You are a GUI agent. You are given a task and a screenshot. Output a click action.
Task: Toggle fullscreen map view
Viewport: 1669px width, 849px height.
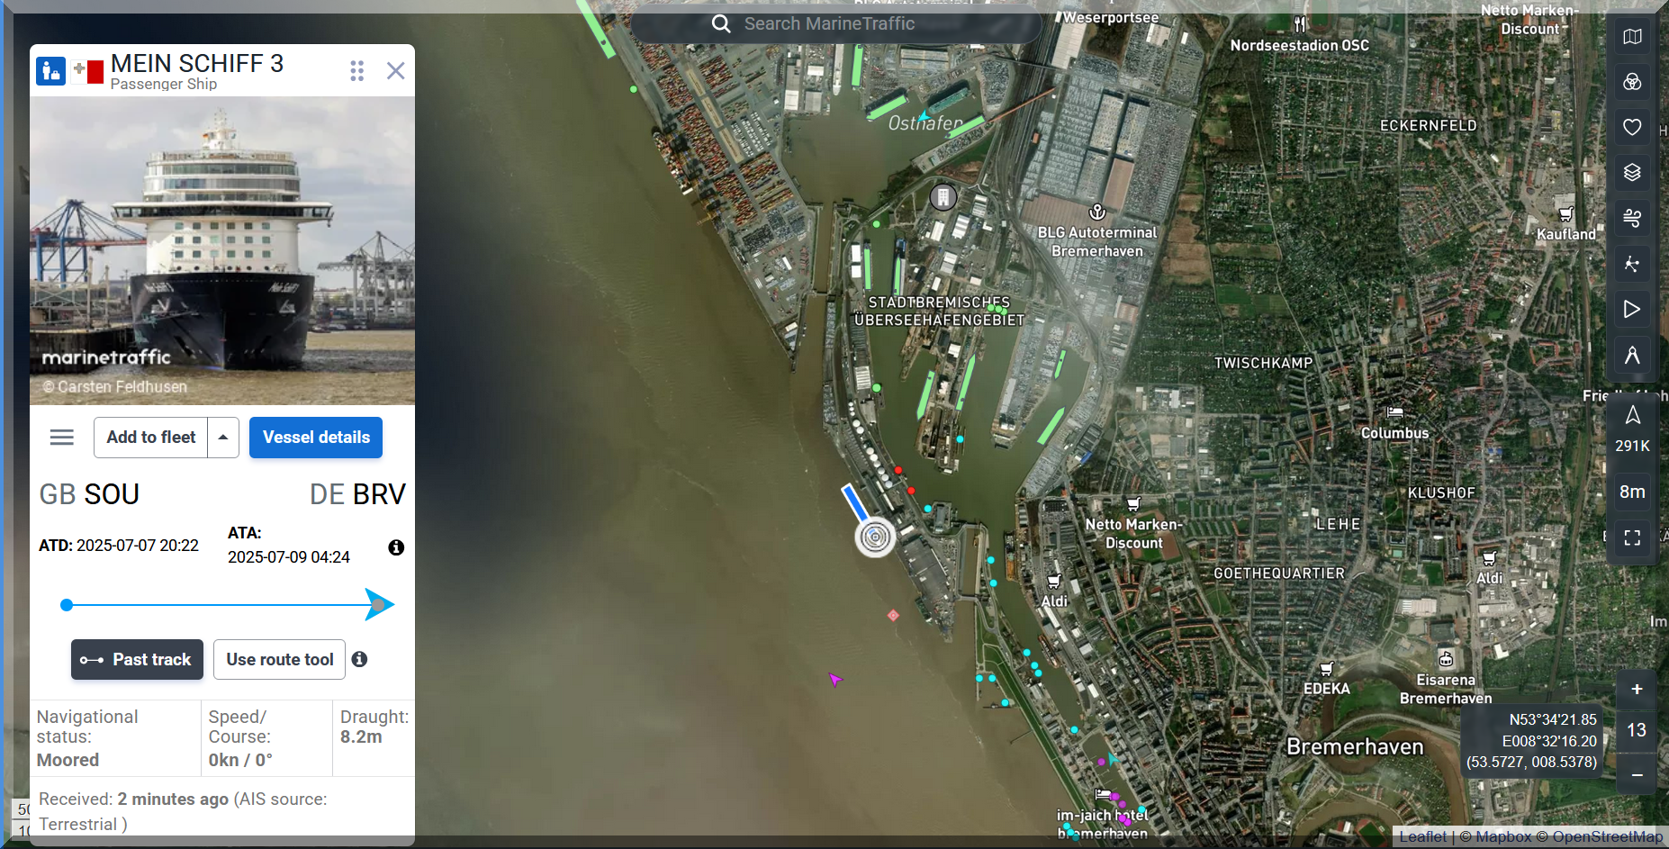(1631, 538)
